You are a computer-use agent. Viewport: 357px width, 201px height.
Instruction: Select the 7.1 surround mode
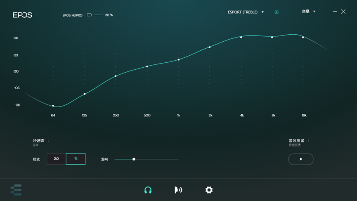(x=76, y=159)
